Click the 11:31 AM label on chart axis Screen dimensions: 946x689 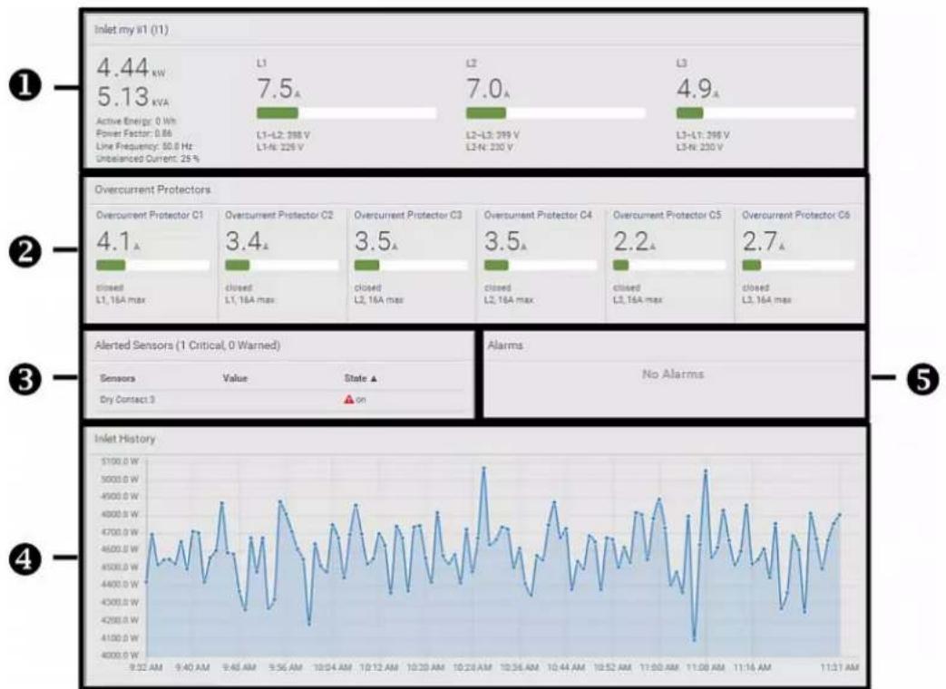(839, 667)
